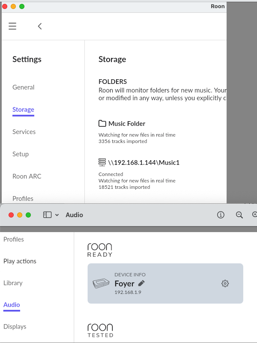This screenshot has width=257, height=343.
Task: Click the Audio title in lower window toolbar
Action: pos(75,215)
